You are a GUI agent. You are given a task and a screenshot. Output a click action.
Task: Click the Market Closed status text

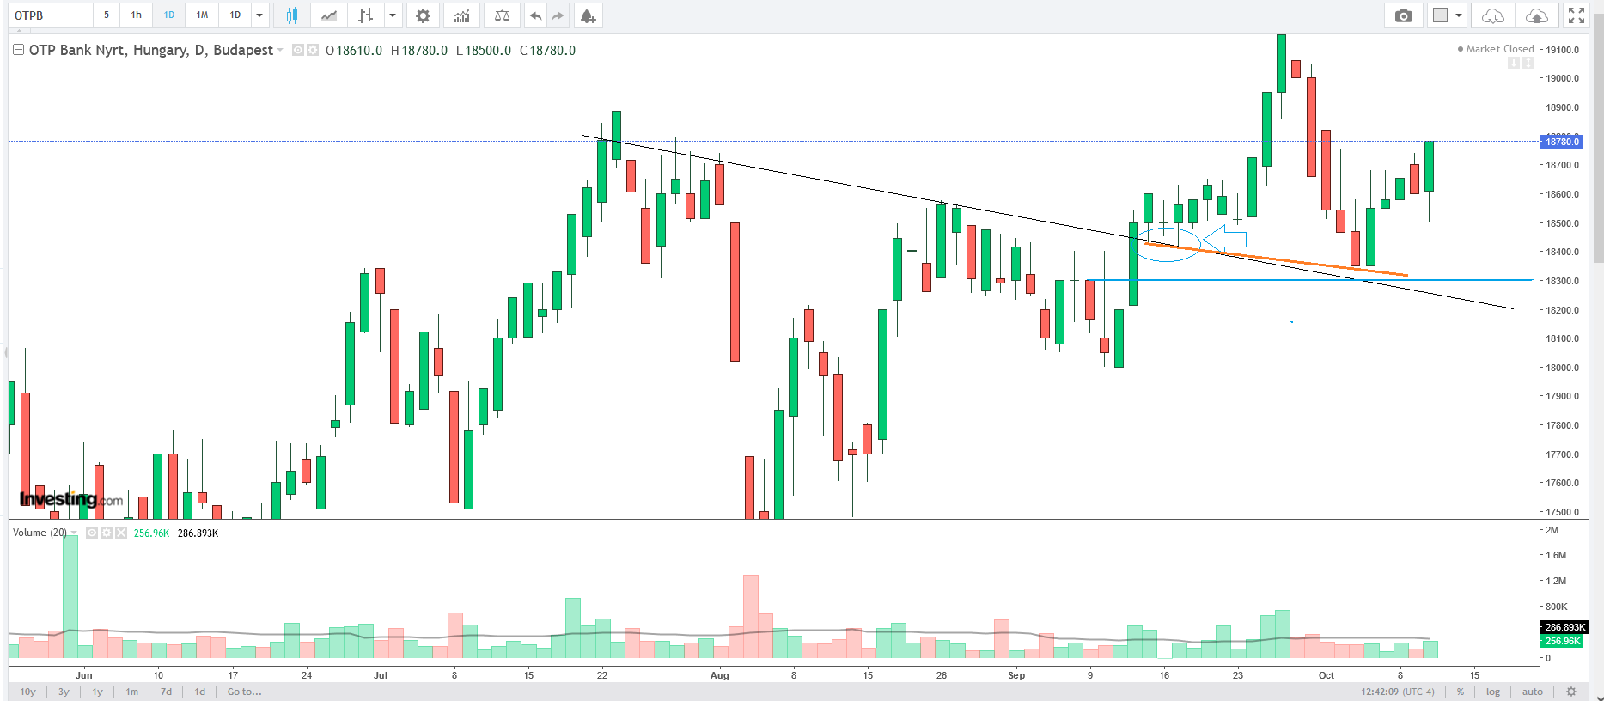(1500, 49)
